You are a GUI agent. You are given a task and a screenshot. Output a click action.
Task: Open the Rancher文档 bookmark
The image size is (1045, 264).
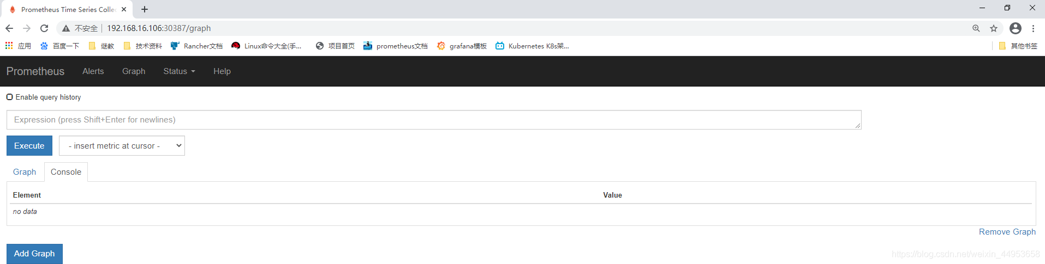pyautogui.click(x=196, y=46)
